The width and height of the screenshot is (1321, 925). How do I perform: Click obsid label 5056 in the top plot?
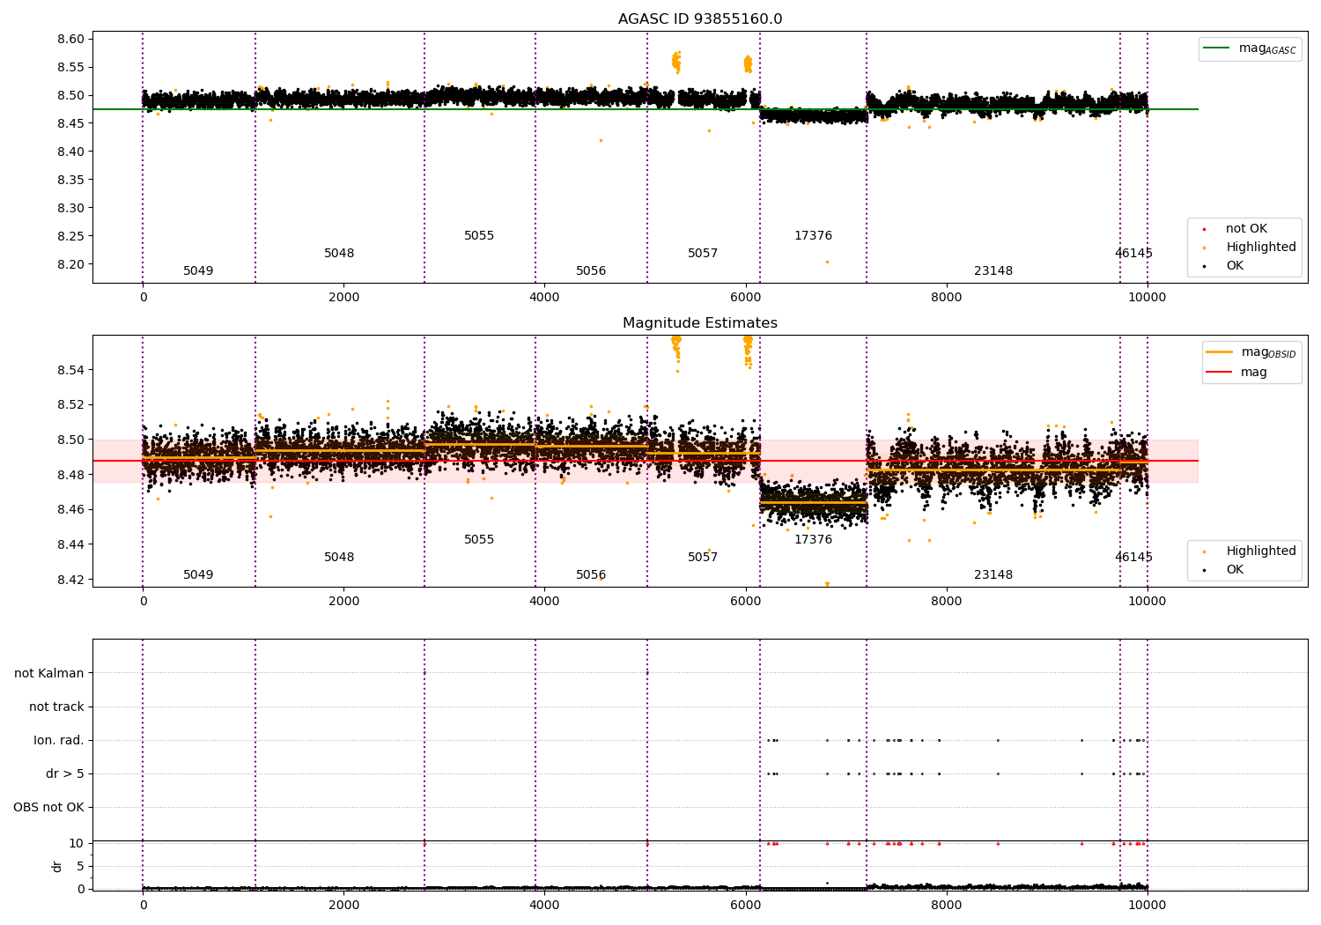point(591,271)
